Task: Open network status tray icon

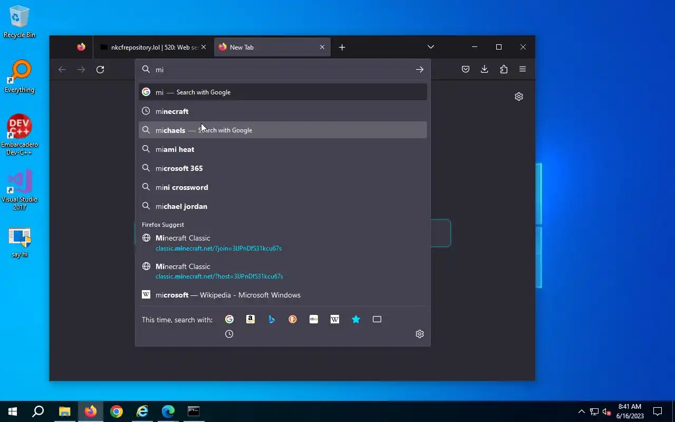Action: click(594, 411)
